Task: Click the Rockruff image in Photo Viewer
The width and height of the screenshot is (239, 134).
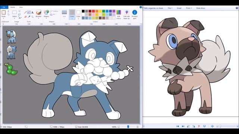Action: pos(189,67)
